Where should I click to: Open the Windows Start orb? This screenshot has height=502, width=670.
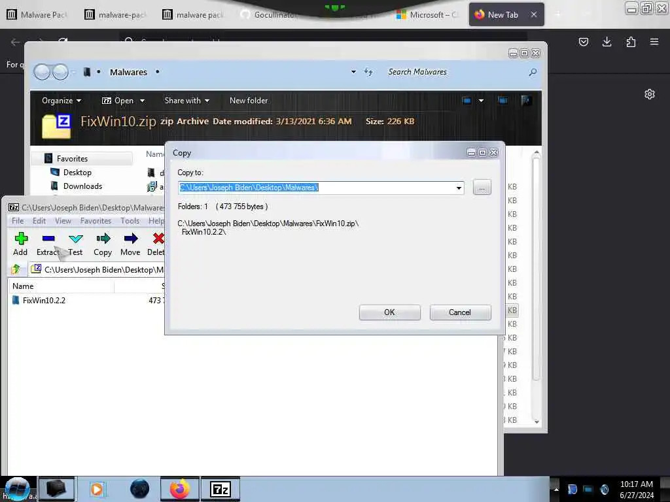[17, 489]
